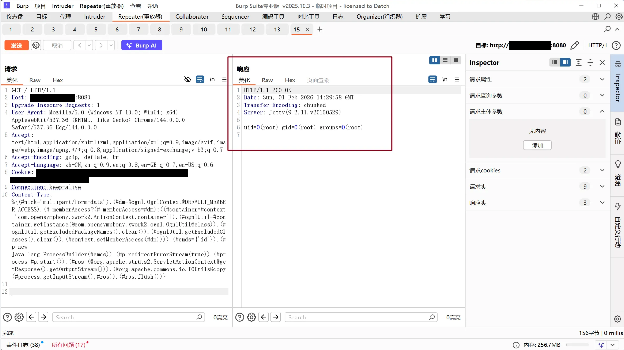Open the Intruder tool tab
624x350 pixels.
(95, 17)
